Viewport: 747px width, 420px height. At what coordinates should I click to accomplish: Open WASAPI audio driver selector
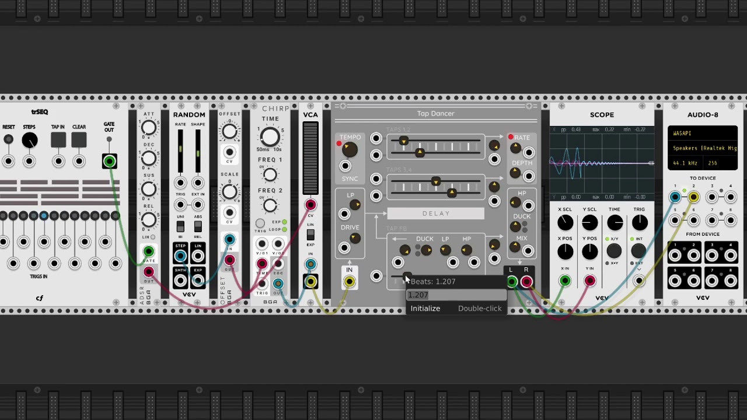pos(703,134)
